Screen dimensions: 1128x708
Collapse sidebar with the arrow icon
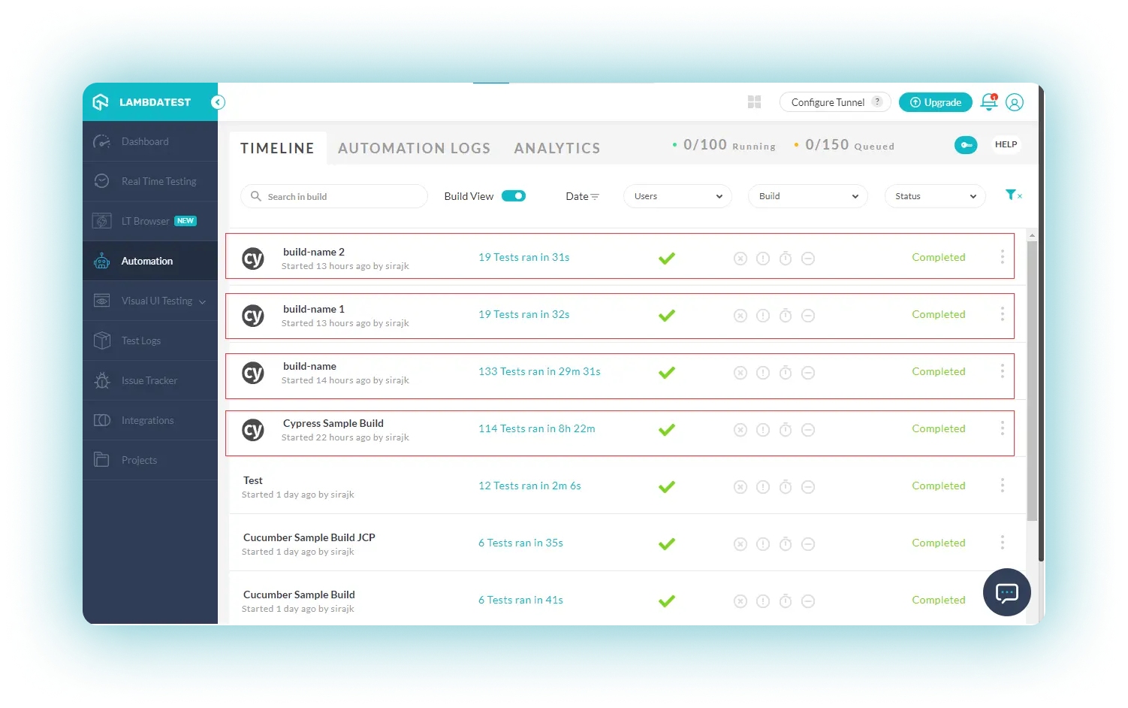(x=218, y=102)
